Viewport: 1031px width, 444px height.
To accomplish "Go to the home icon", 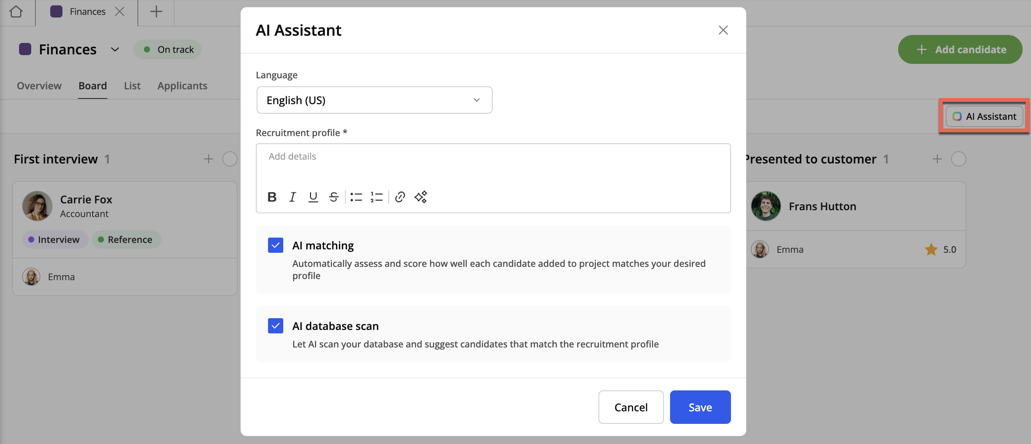I will pyautogui.click(x=16, y=11).
